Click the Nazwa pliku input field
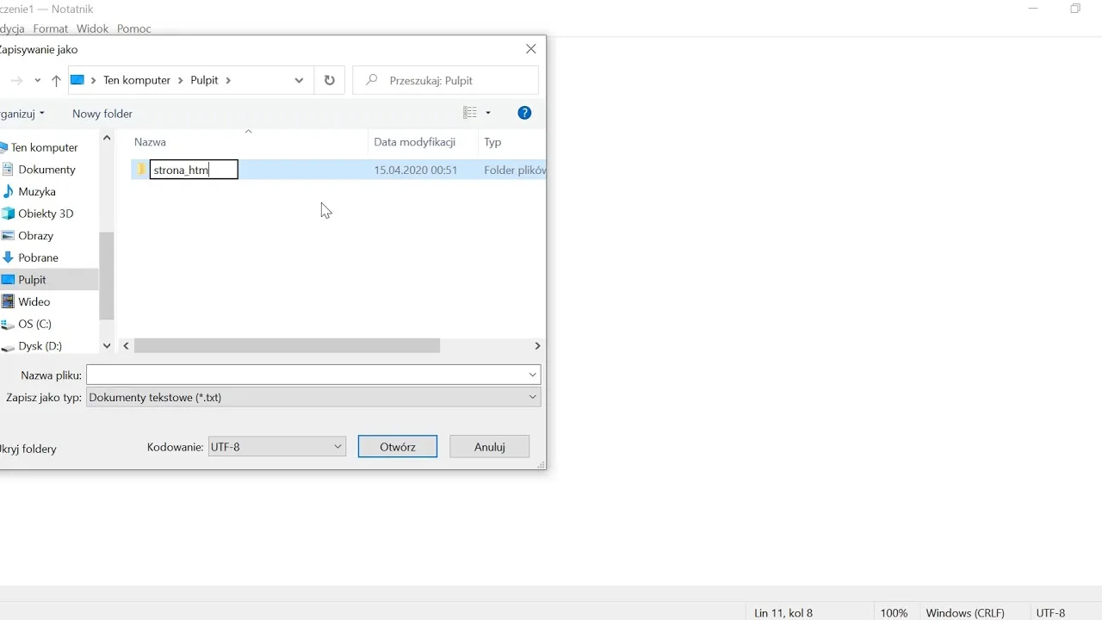This screenshot has height=620, width=1102. click(306, 375)
